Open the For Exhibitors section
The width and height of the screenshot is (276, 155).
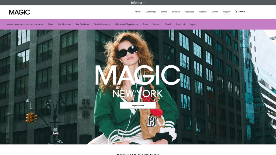(82, 24)
